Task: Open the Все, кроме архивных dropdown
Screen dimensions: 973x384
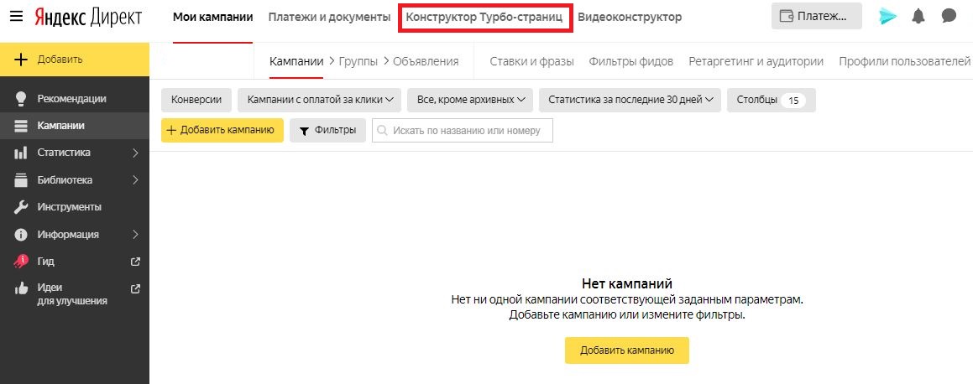Action: (470, 100)
